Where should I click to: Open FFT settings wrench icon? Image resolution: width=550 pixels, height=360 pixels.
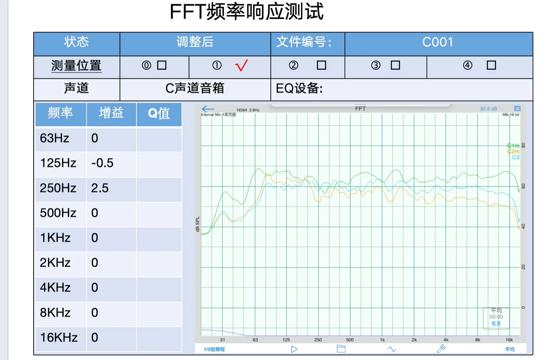[441, 349]
